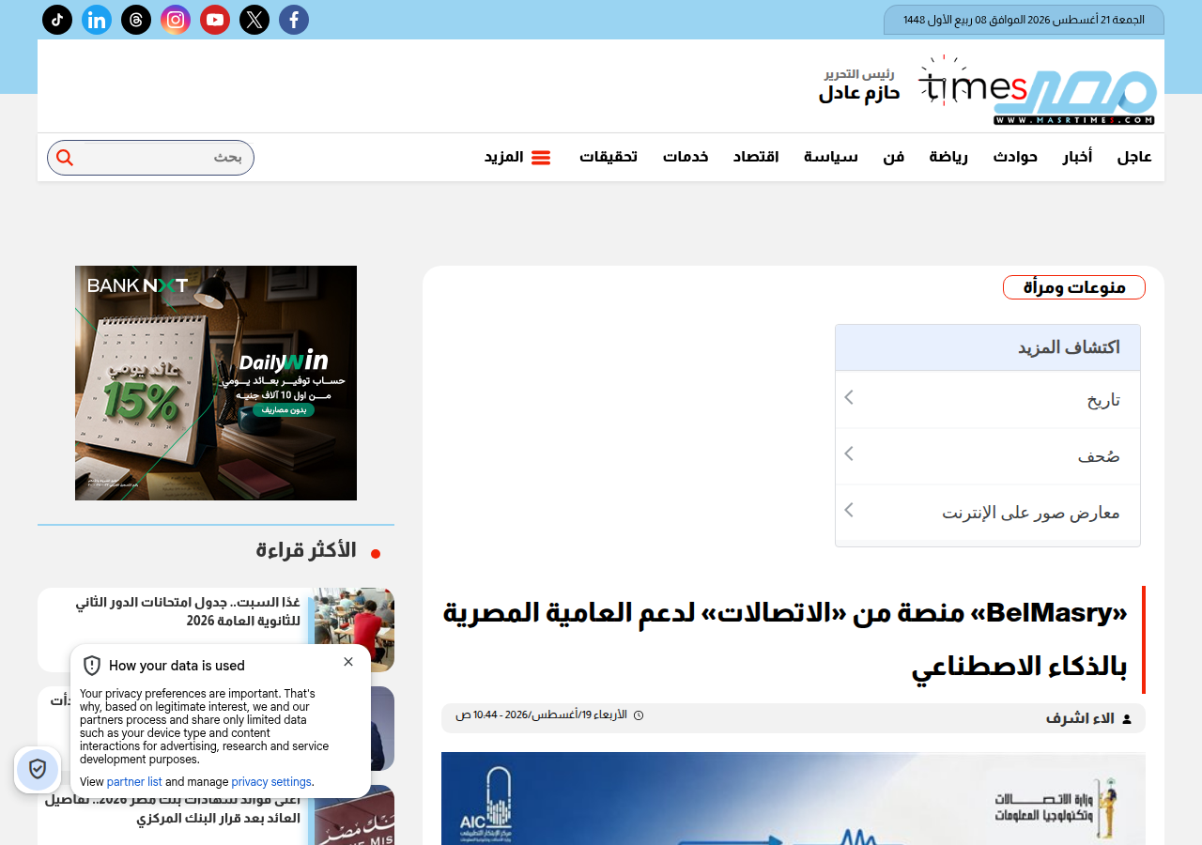The image size is (1202, 845).
Task: Open the Facebook social icon
Action: point(294,20)
